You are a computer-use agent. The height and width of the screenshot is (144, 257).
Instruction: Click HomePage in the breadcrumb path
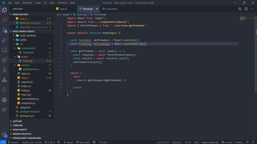click(100, 14)
